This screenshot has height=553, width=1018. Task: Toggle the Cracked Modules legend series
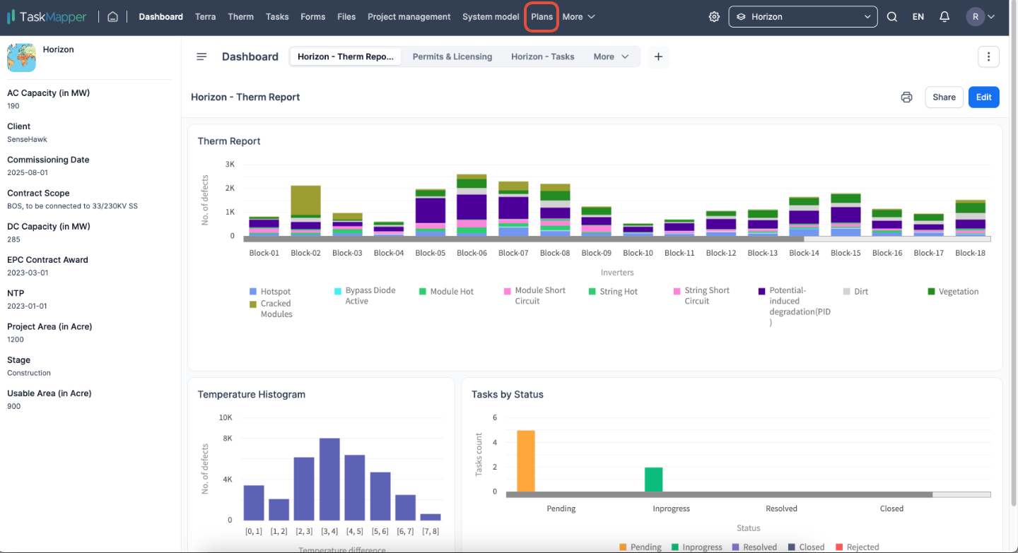coord(271,309)
